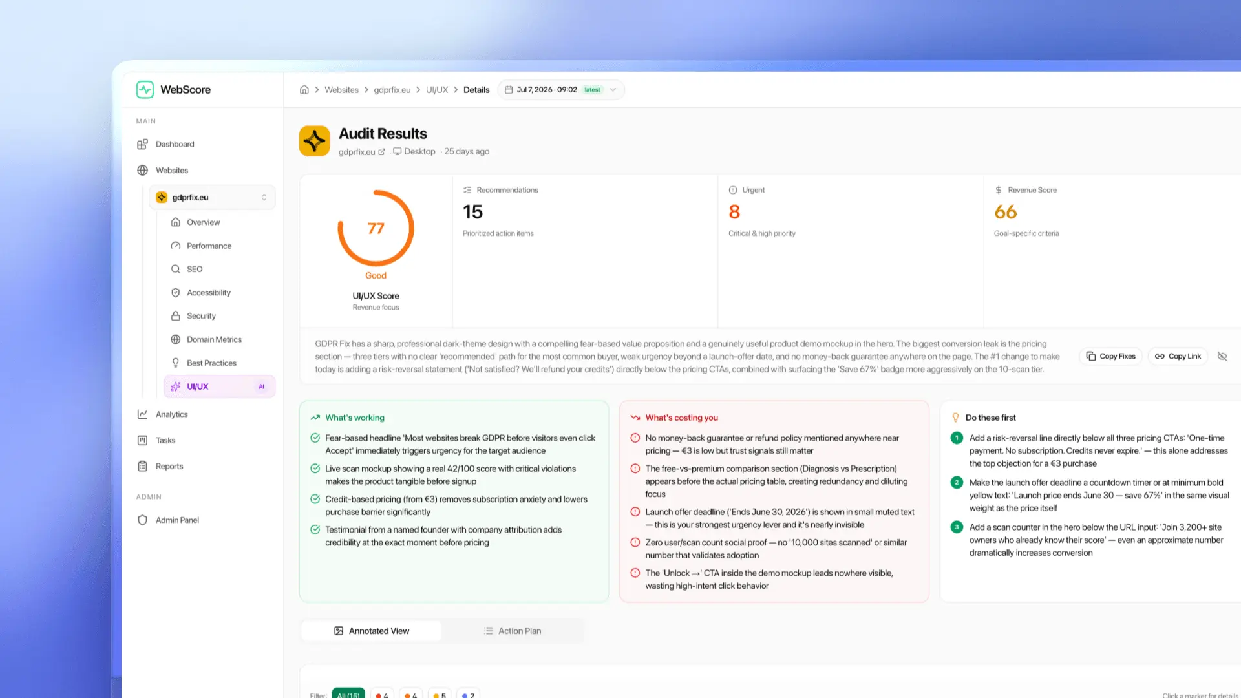This screenshot has width=1241, height=698.
Task: Select the UI/UX section
Action: tap(220, 386)
